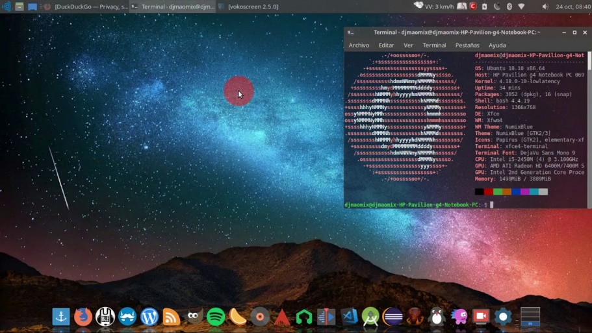Launch Eclipse IDE from the dock
592x333 pixels.
(393, 317)
